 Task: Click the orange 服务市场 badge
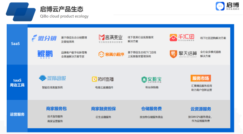click(x=201, y=78)
